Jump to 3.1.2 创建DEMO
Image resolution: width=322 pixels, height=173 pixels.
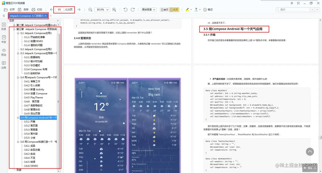pos(33,41)
